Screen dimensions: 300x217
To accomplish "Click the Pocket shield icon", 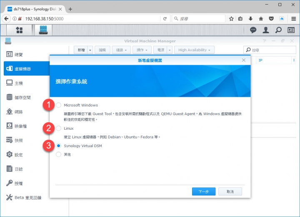I will tap(271, 19).
